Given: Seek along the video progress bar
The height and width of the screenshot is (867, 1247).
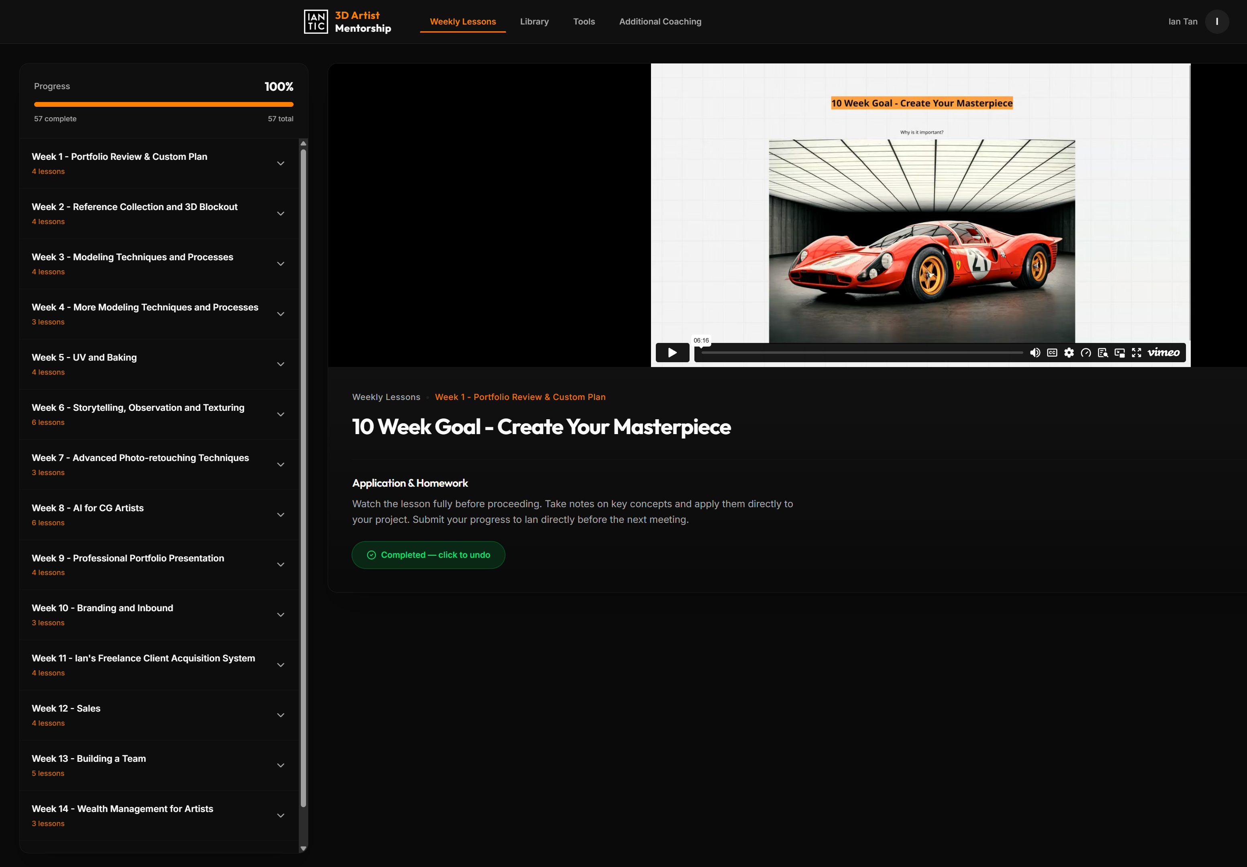Looking at the screenshot, I should tap(862, 353).
